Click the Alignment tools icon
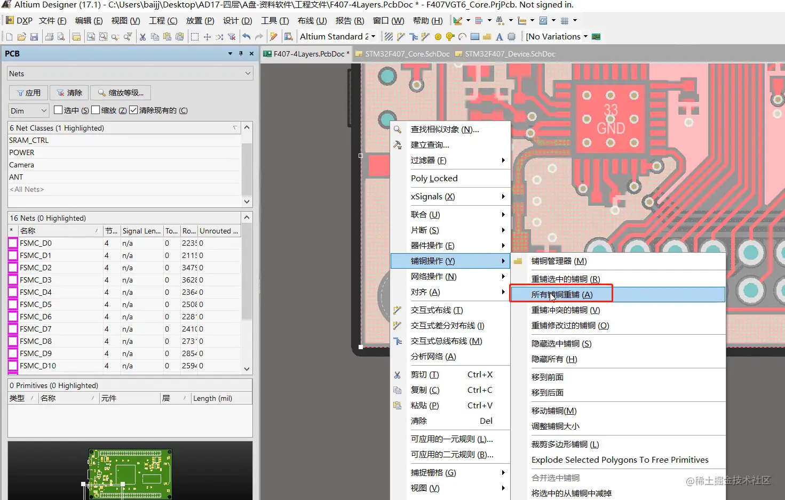Image resolution: width=785 pixels, height=500 pixels. [479, 21]
